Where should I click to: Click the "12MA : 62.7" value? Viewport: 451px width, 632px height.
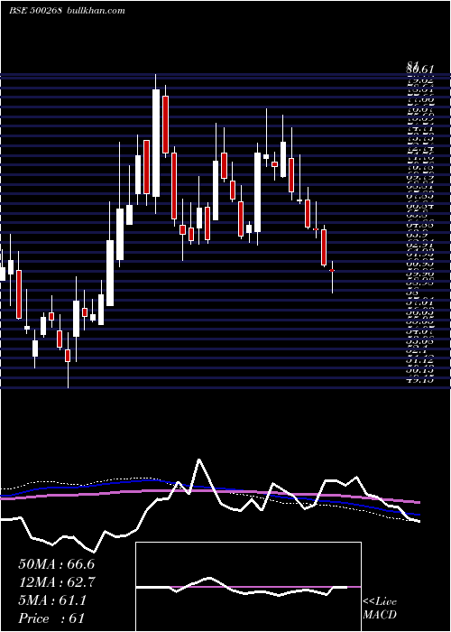pyautogui.click(x=56, y=582)
